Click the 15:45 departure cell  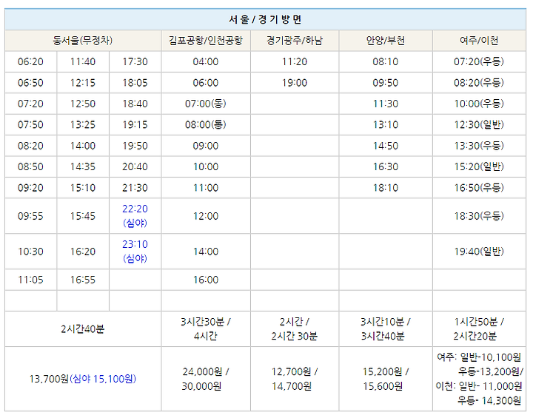tap(83, 216)
